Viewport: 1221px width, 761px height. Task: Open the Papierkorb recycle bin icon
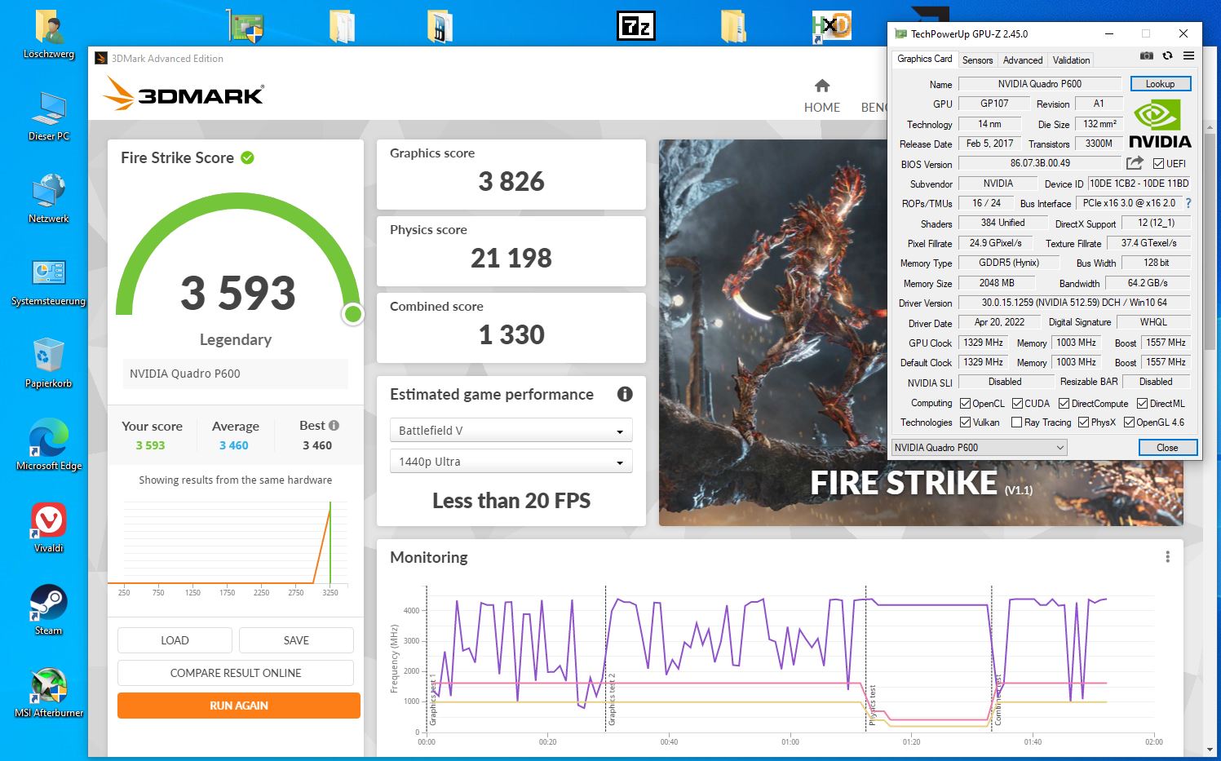pyautogui.click(x=48, y=356)
